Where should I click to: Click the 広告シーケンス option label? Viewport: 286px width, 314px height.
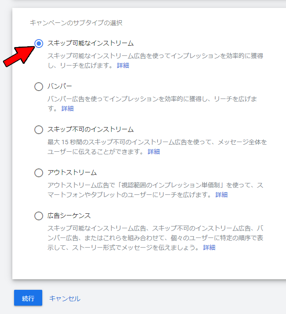(69, 215)
